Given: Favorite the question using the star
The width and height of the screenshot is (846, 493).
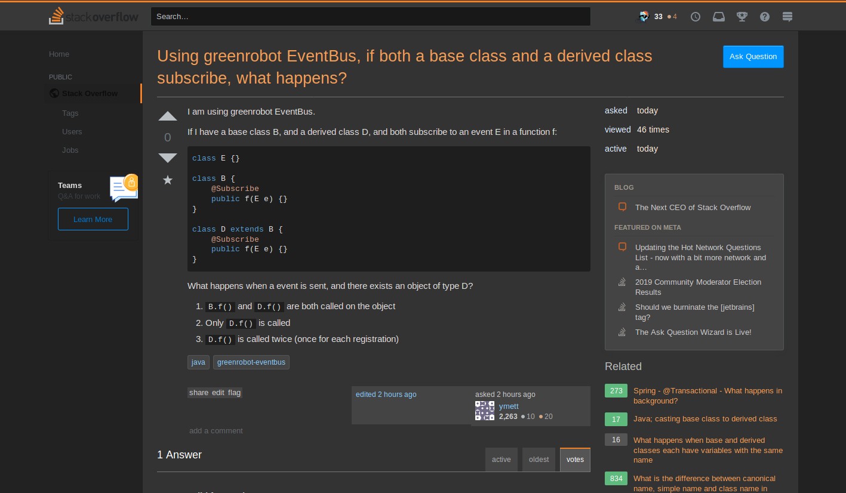Looking at the screenshot, I should pos(168,180).
